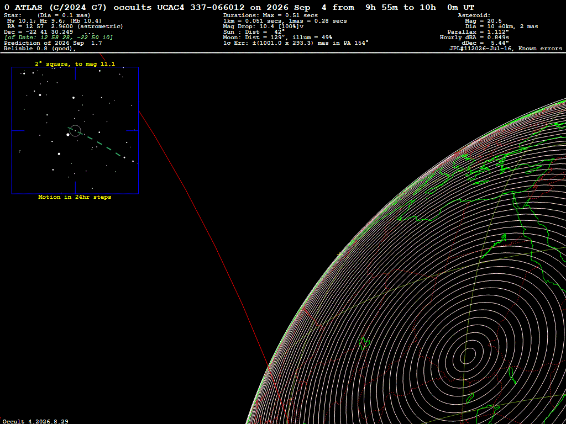This screenshot has width=566, height=424.
Task: Click the 'Mag Drop: 10.4' line
Action: tap(263, 26)
